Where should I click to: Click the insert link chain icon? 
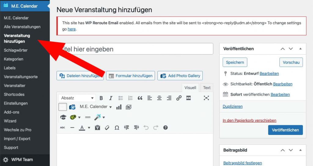[x=179, y=98]
